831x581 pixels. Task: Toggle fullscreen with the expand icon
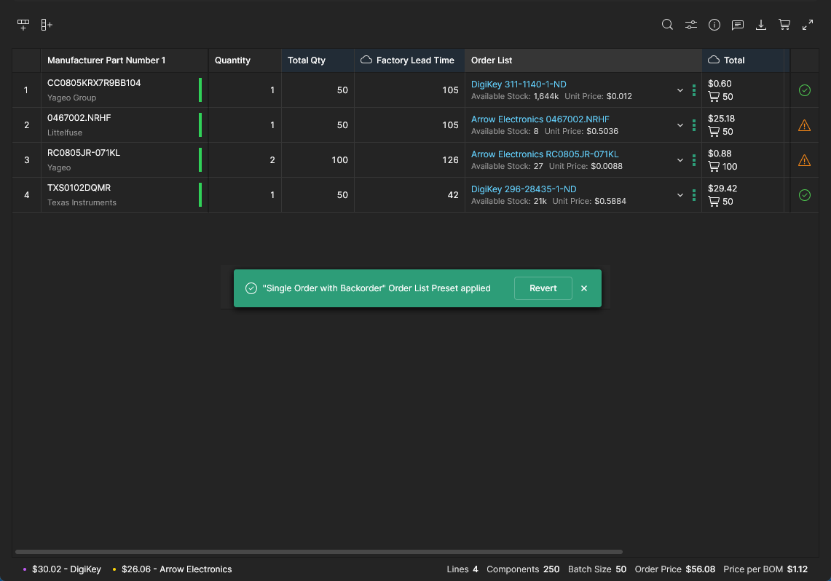pyautogui.click(x=808, y=25)
